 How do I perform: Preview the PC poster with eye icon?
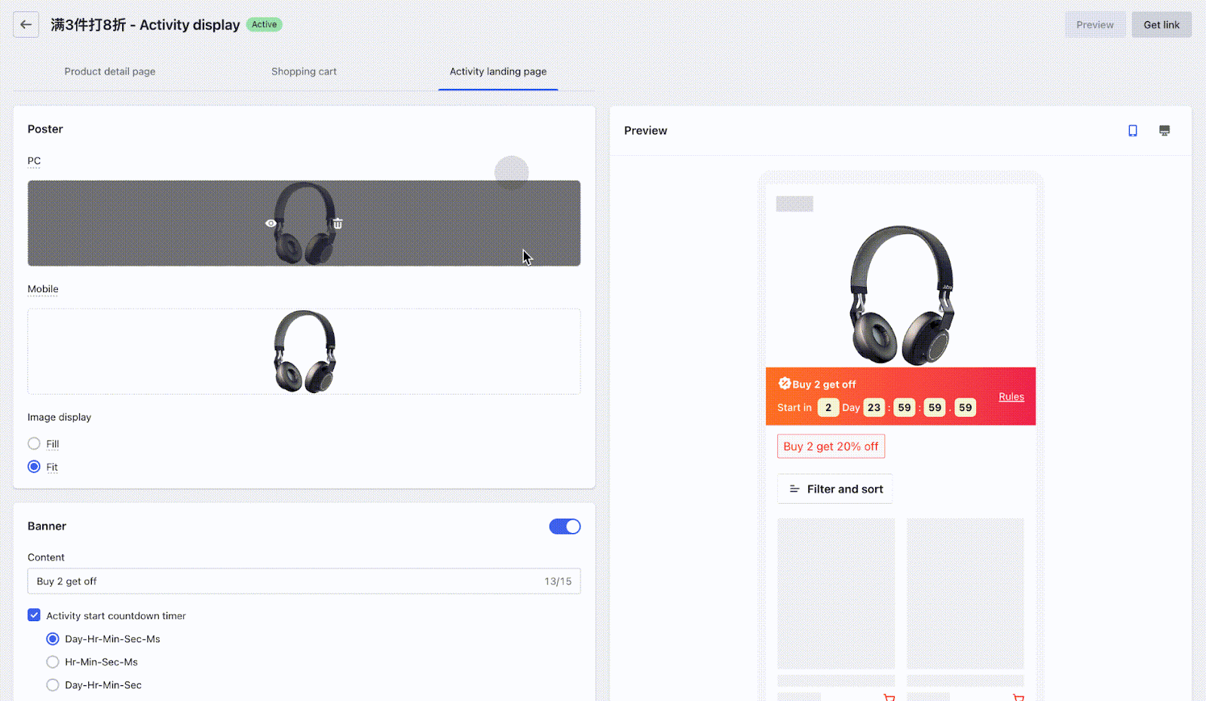(271, 224)
